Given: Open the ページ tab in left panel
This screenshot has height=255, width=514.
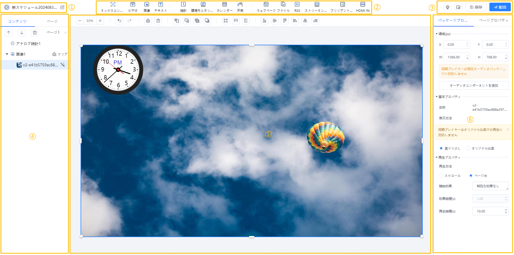Looking at the screenshot, I should point(52,21).
